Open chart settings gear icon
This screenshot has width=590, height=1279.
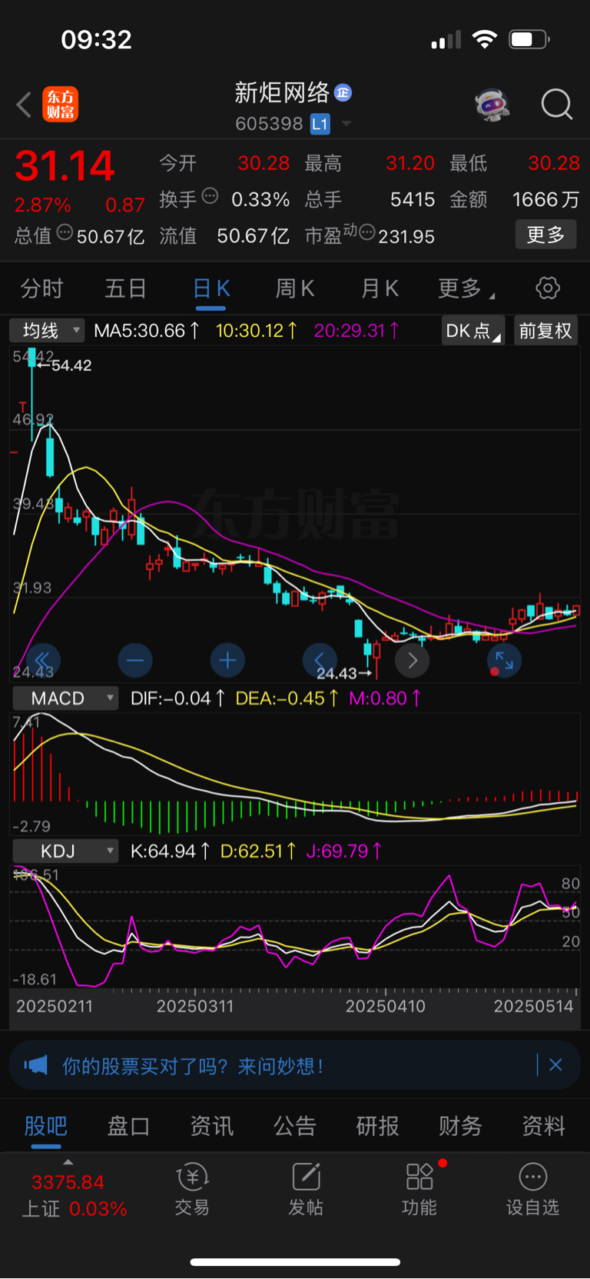click(548, 288)
